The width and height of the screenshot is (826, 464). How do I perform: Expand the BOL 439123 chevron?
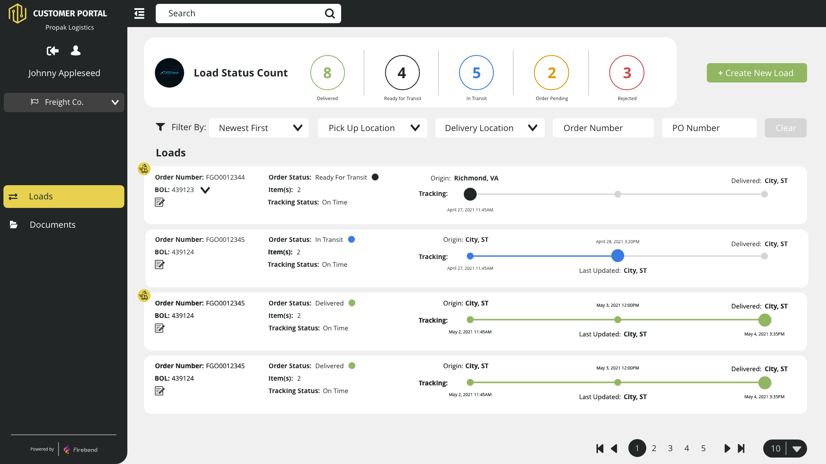point(205,190)
